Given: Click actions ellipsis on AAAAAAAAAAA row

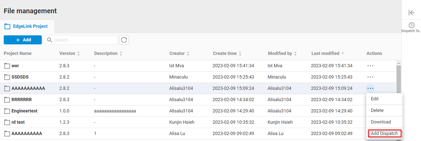Looking at the screenshot, I should [370, 88].
